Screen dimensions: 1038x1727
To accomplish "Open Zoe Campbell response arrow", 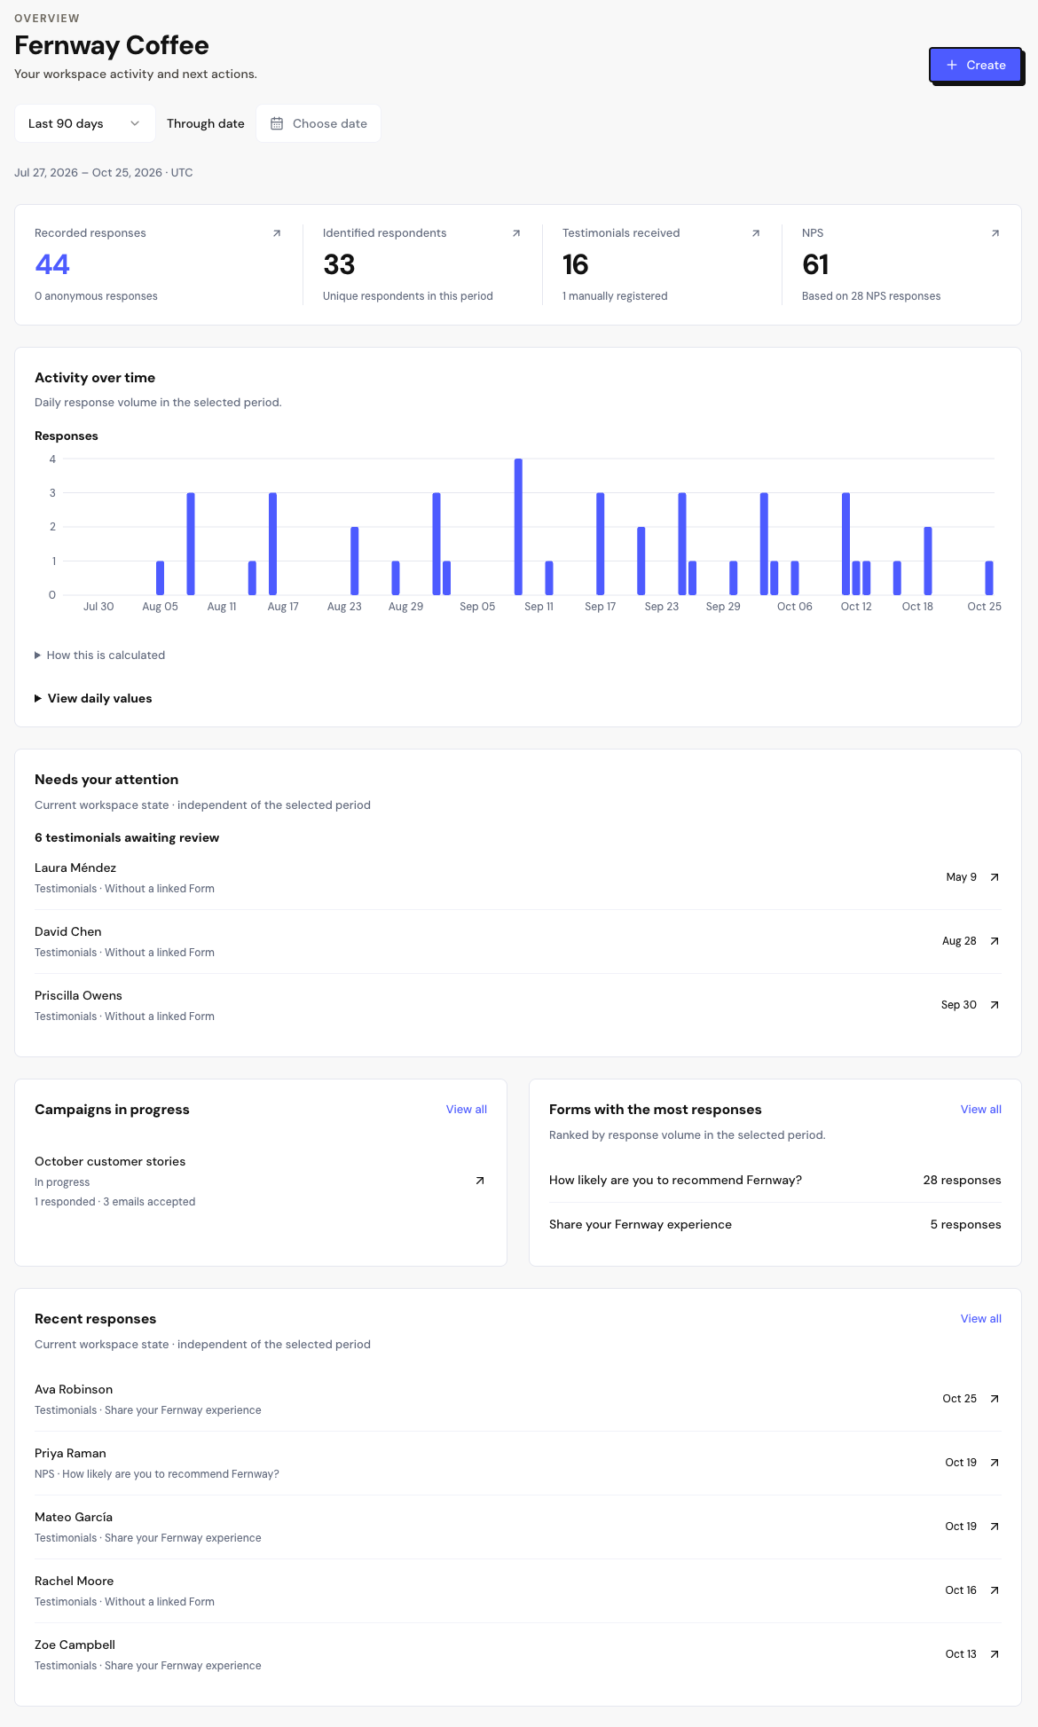I will click(x=995, y=1654).
